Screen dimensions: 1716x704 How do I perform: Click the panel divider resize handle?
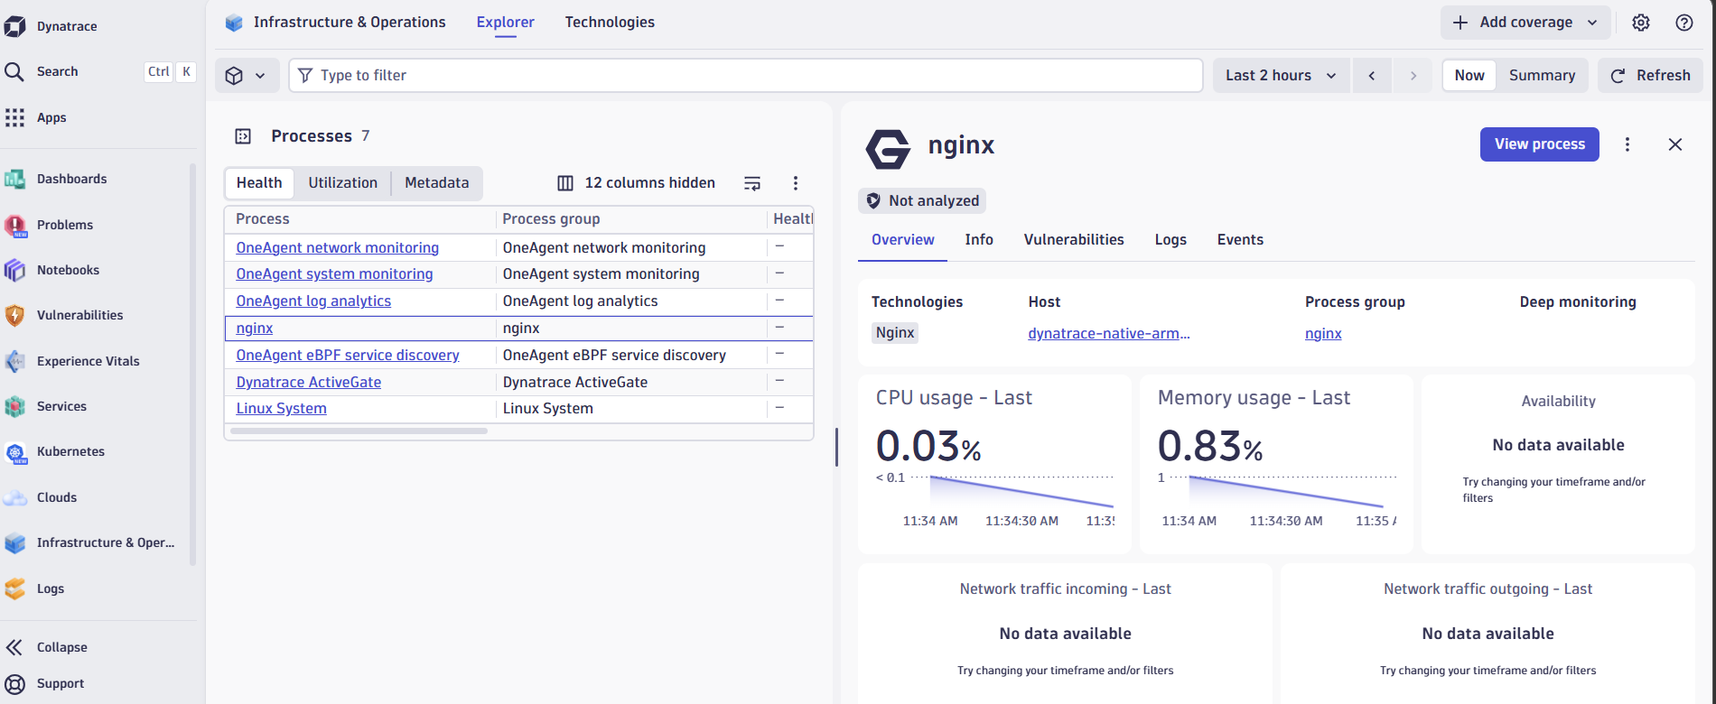tap(836, 447)
